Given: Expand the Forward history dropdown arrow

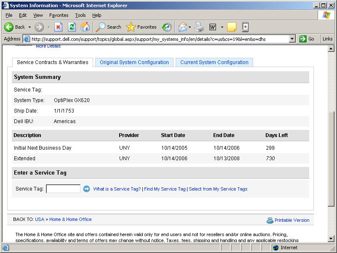Looking at the screenshot, I should 48,27.
